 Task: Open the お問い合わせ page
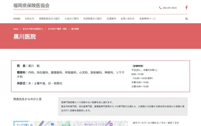(x=128, y=19)
